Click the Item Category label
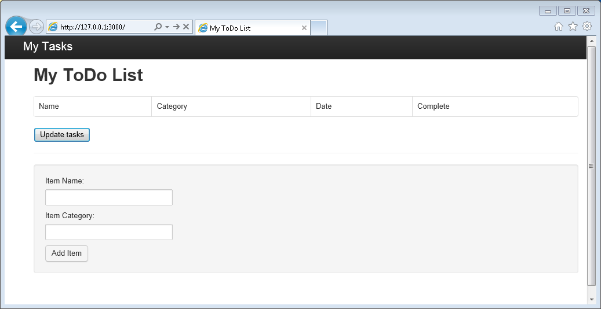Screen dimensions: 601x309 70,216
